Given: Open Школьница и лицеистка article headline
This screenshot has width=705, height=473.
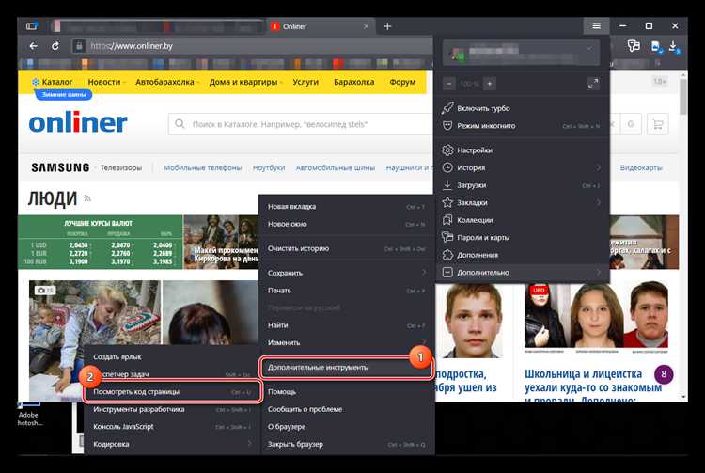Looking at the screenshot, I should [592, 386].
